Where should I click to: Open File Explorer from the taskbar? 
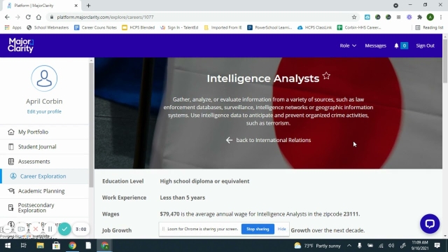click(x=41, y=246)
